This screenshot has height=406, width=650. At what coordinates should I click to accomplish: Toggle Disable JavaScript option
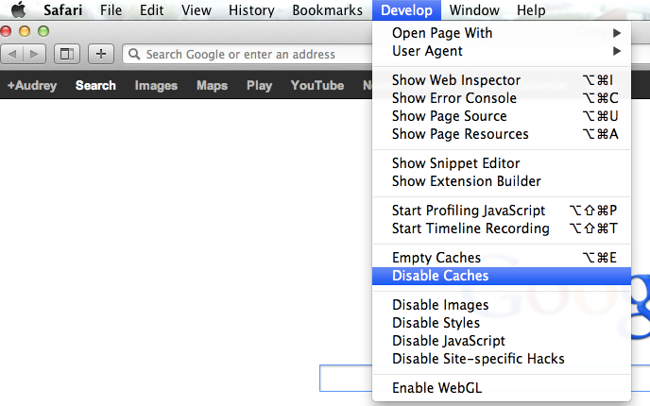click(502, 341)
